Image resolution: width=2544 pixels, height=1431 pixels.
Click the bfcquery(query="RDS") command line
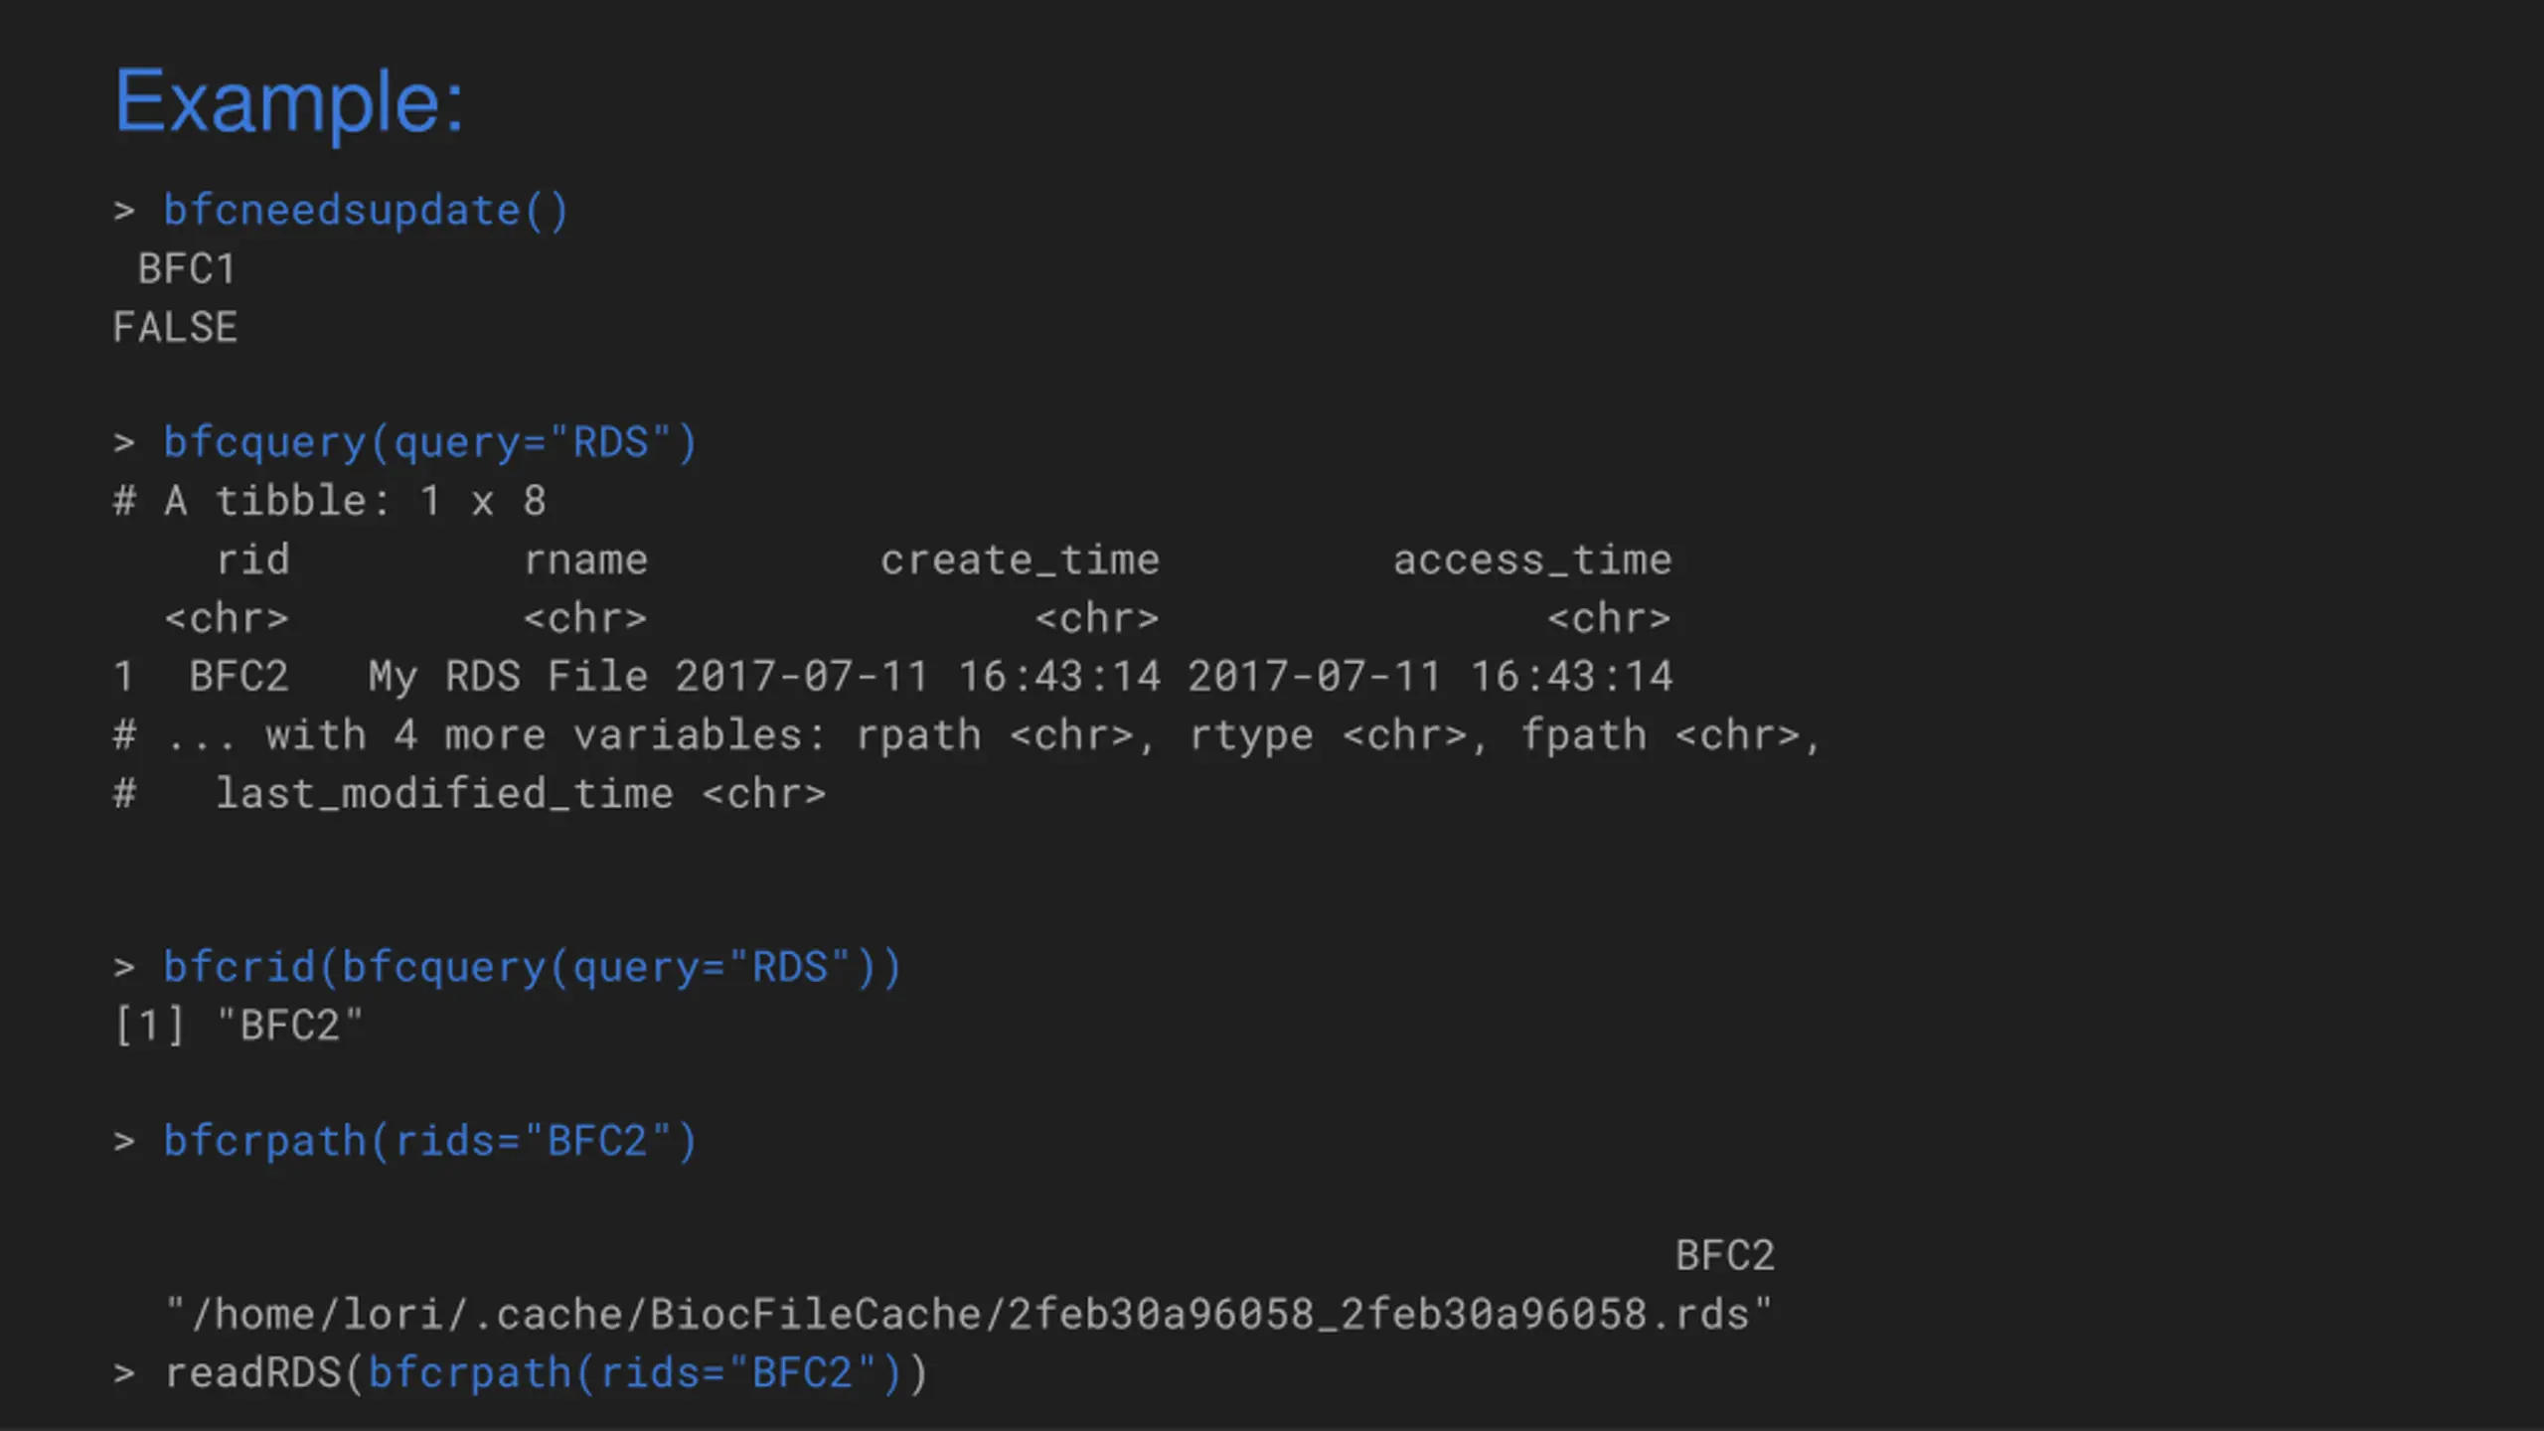point(429,442)
